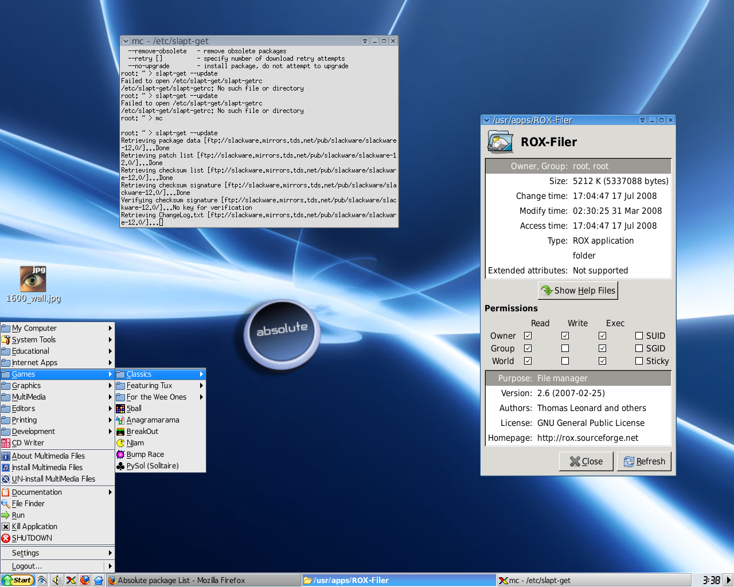This screenshot has width=734, height=587.
Task: Click Close in the ROX-Filer dialog
Action: pyautogui.click(x=586, y=461)
